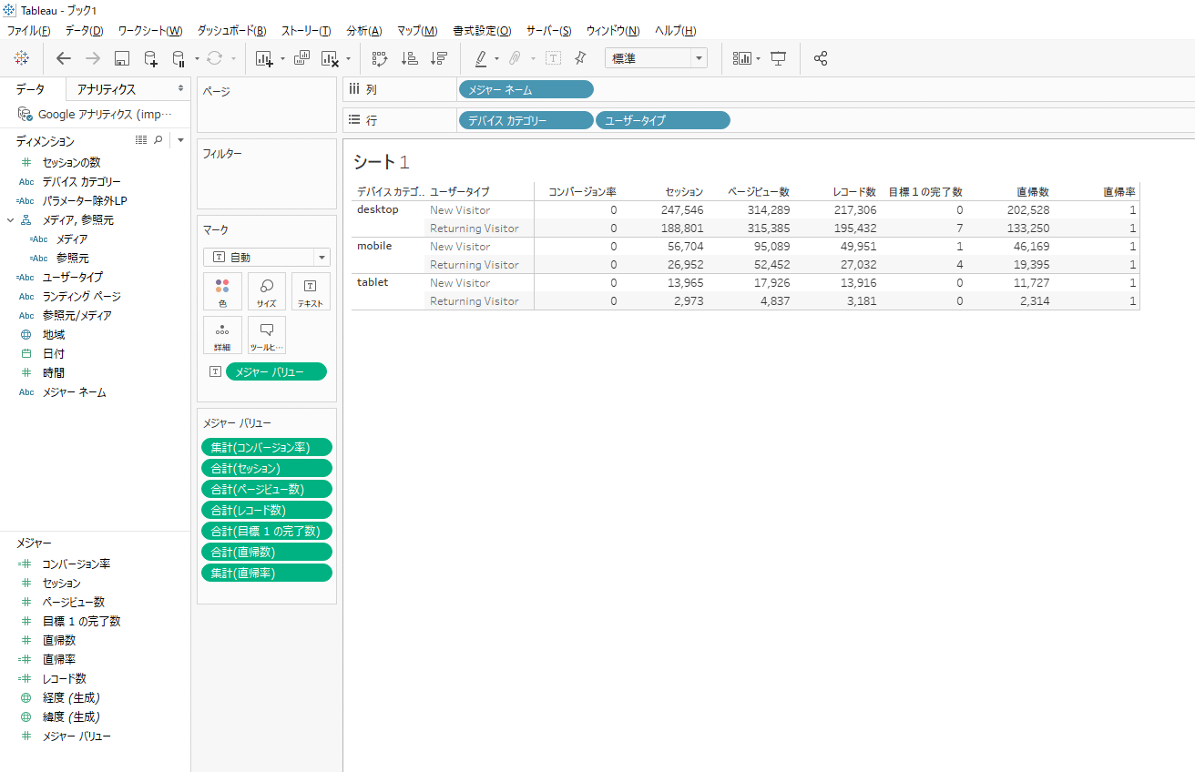Viewport: 1195px width, 772px height.
Task: Redo with the forward arrow
Action: click(92, 58)
